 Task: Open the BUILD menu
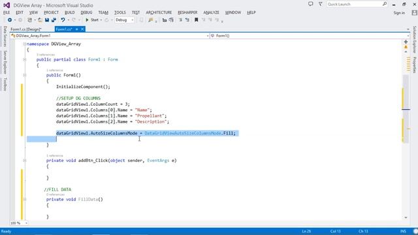click(x=70, y=12)
